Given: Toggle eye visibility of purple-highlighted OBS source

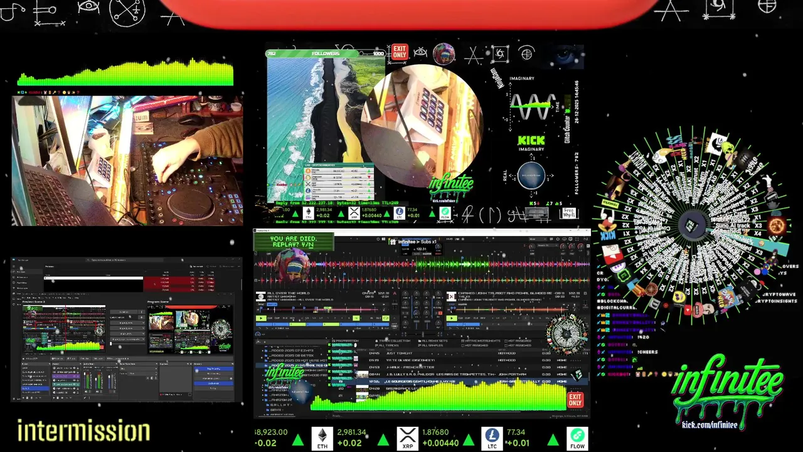Looking at the screenshot, I should 74,376.
